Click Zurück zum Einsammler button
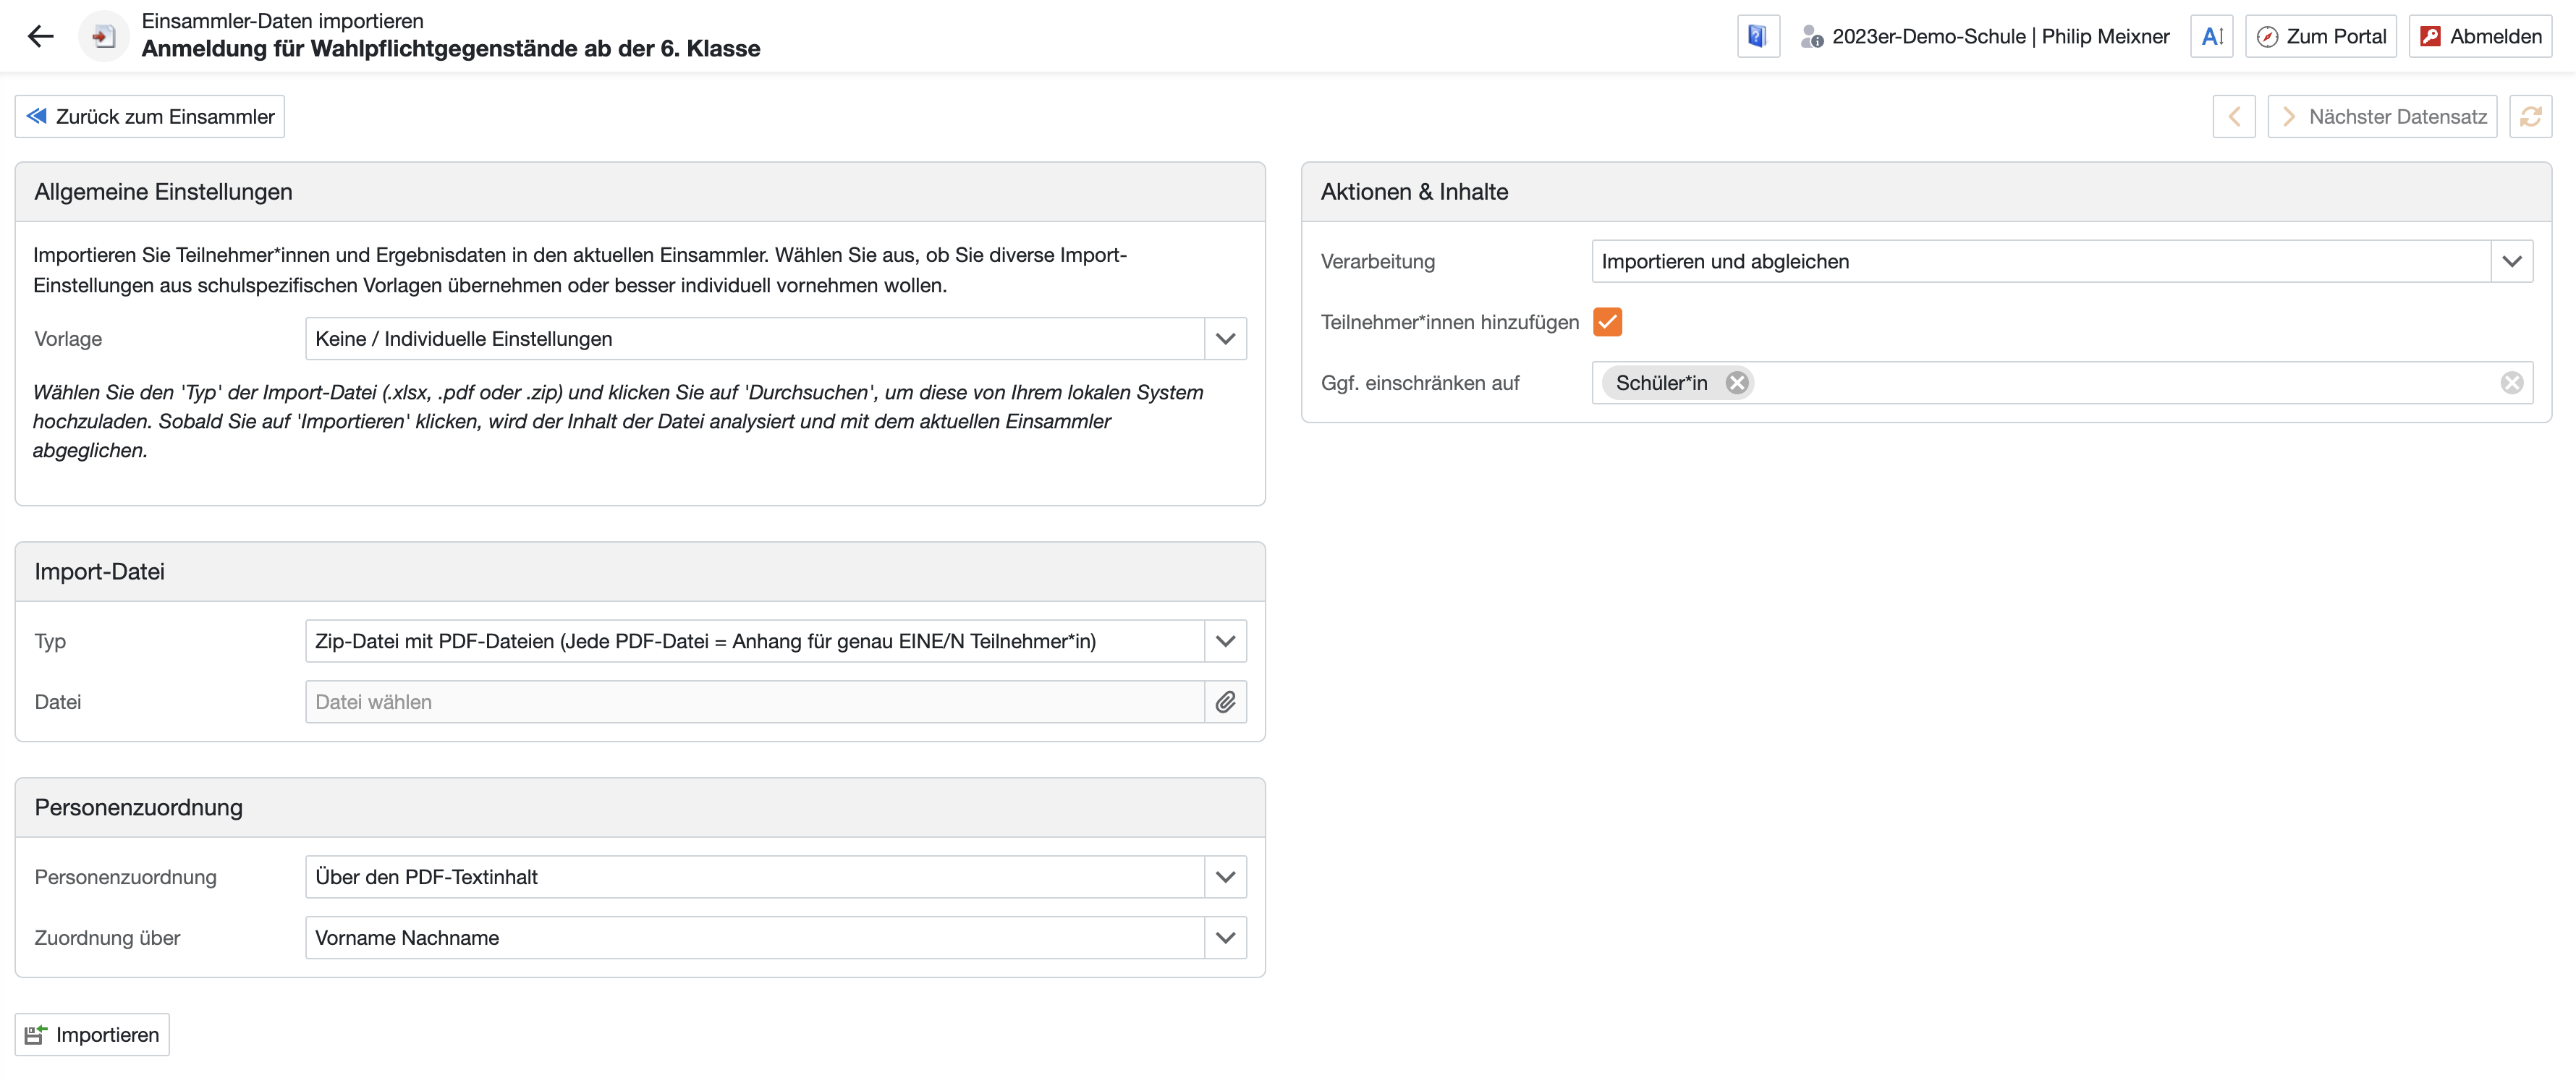Screen dimensions: 2576x1078 tap(150, 117)
